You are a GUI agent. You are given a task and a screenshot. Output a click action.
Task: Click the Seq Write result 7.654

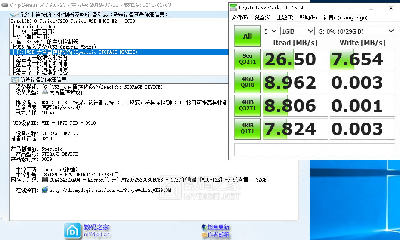coord(362,59)
